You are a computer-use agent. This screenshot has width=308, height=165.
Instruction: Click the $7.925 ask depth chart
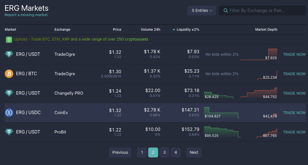259,54
